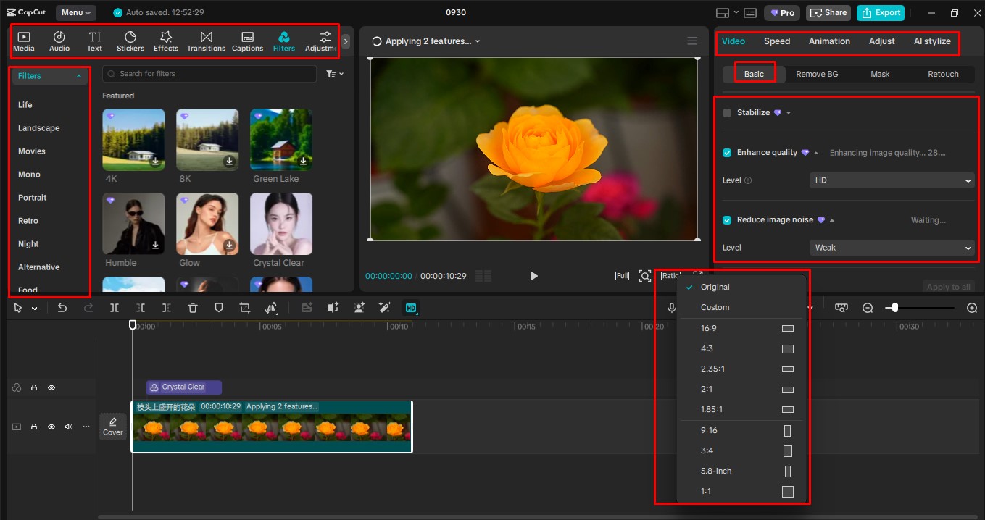Click the Export button
985x520 pixels.
click(x=881, y=12)
